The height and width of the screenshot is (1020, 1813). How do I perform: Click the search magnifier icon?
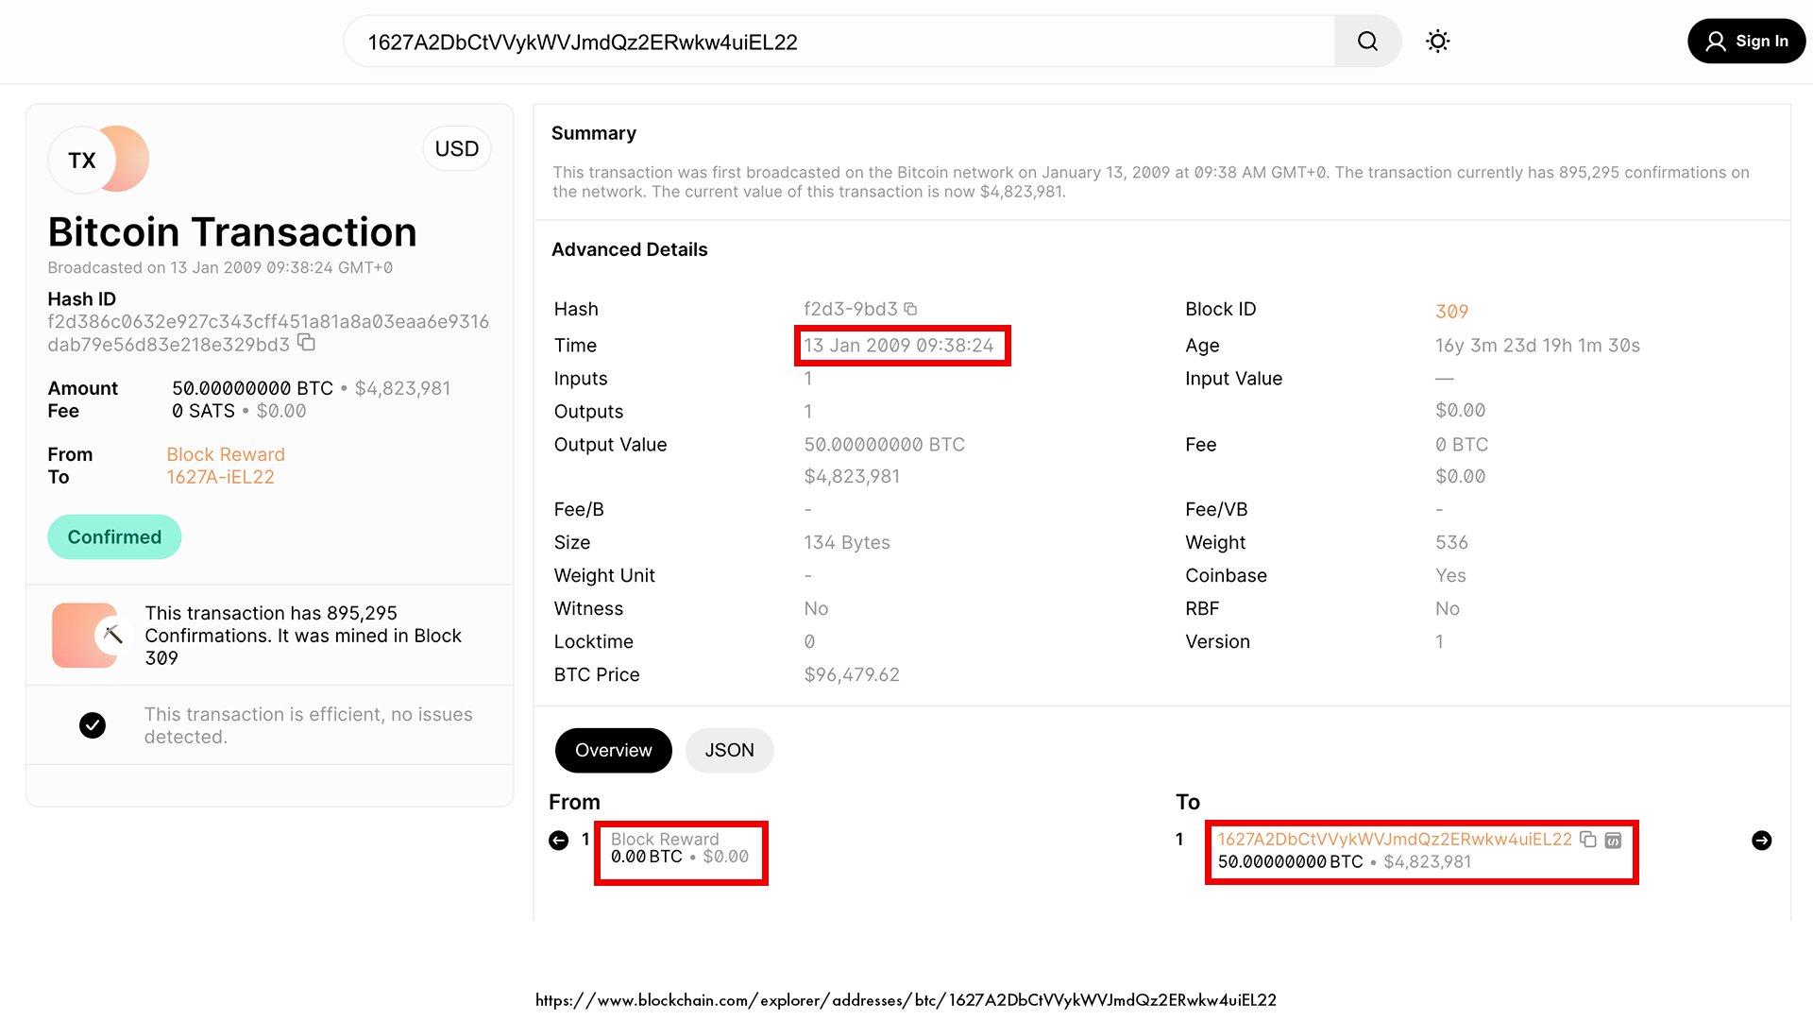click(1367, 42)
